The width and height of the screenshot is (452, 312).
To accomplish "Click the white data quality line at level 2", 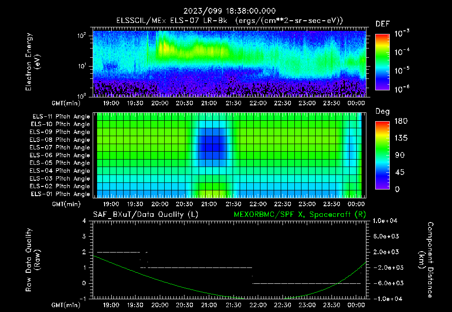I will (118, 252).
